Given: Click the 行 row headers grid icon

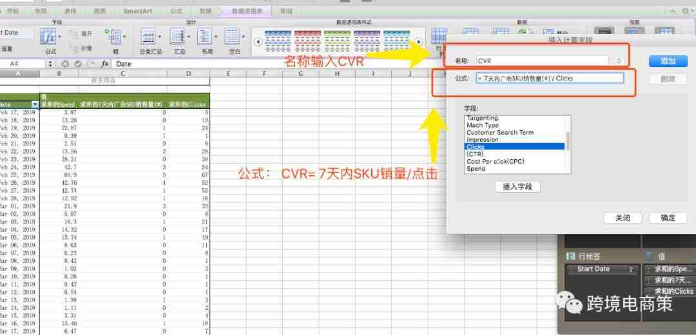Looking at the screenshot, I should point(439,35).
